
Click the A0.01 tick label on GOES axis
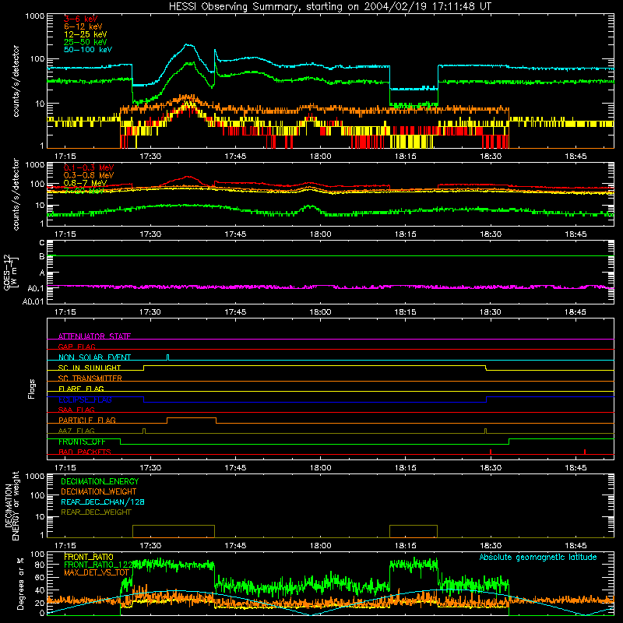[33, 301]
